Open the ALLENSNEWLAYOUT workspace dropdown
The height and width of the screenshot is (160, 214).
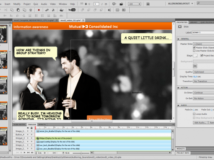click(x=180, y=3)
